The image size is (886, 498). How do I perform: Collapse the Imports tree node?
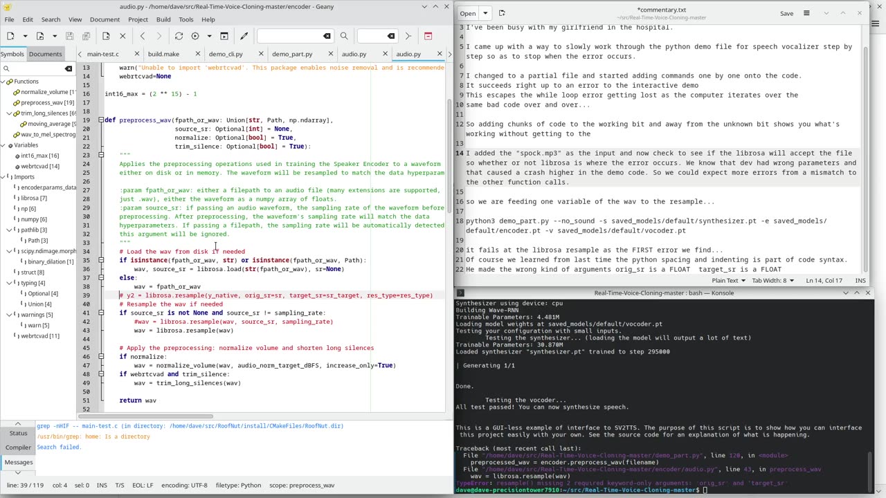3,177
